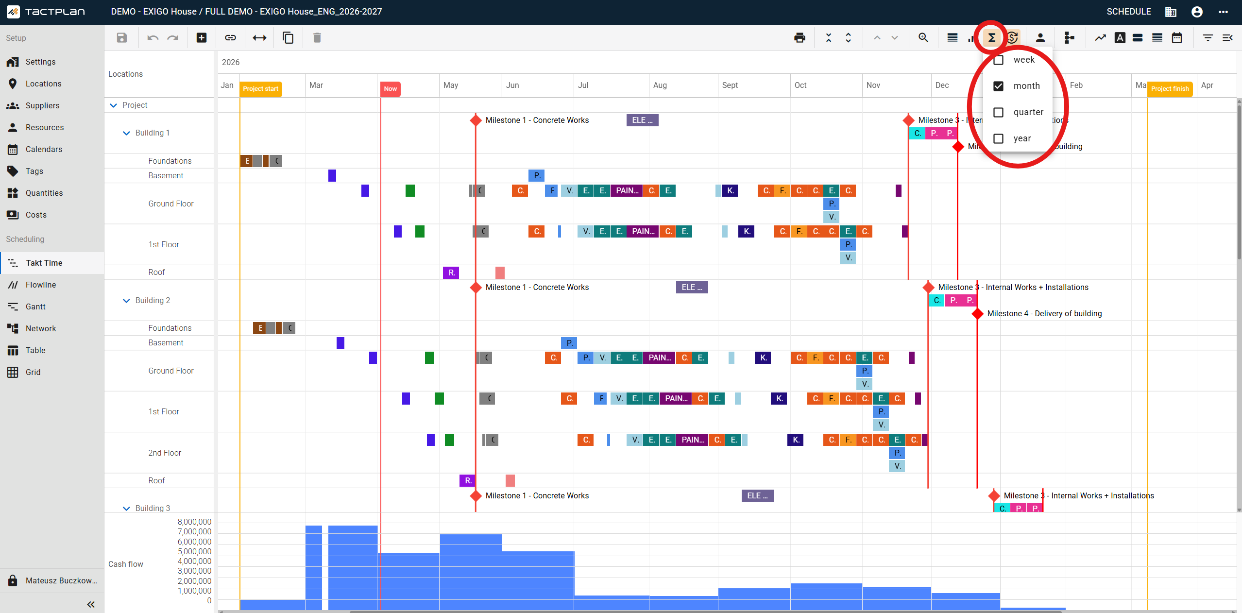Click the move down chevron in toolbar
This screenshot has height=613, width=1242.
coord(895,38)
